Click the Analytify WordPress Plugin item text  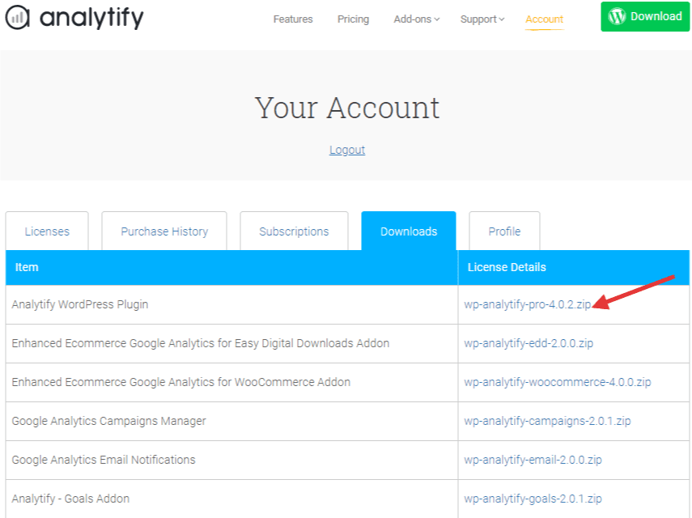click(80, 304)
